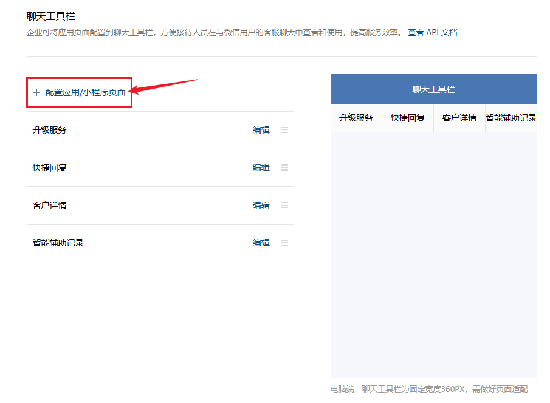The height and width of the screenshot is (403, 550).
Task: Switch to the 快捷回复 preview tab
Action: [x=408, y=118]
